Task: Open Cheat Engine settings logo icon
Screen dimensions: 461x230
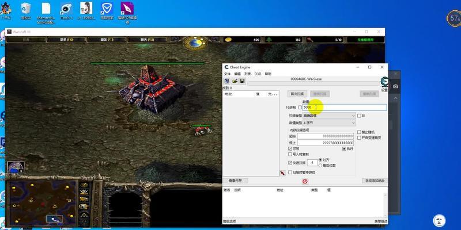Action: pyautogui.click(x=384, y=82)
